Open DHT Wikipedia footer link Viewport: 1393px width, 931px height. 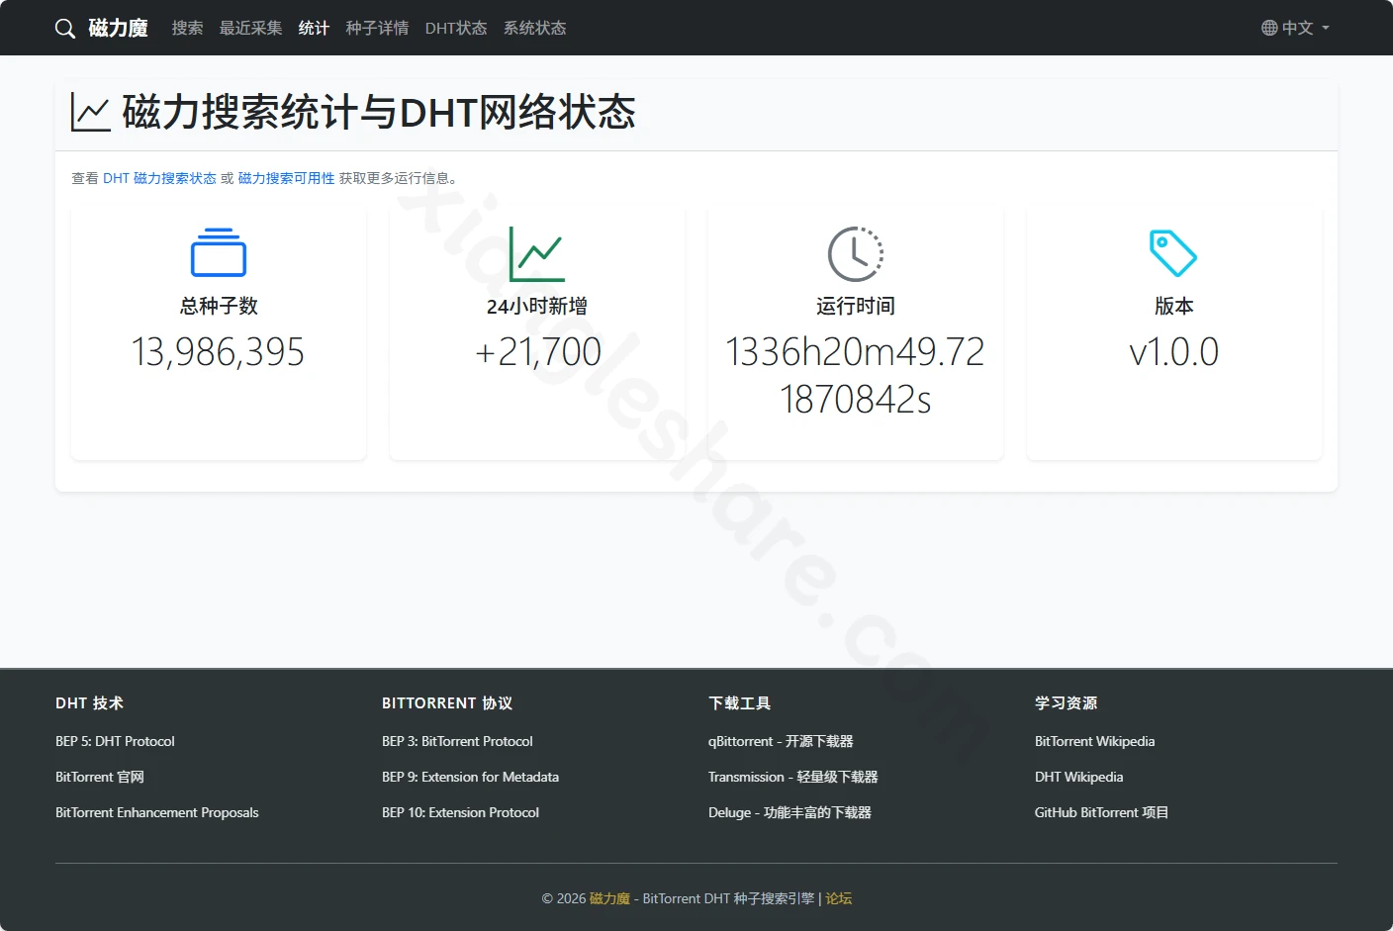[1078, 777]
